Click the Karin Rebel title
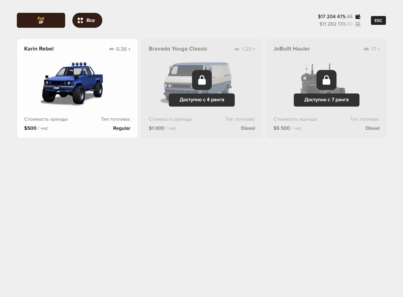This screenshot has height=297, width=403. (x=39, y=49)
